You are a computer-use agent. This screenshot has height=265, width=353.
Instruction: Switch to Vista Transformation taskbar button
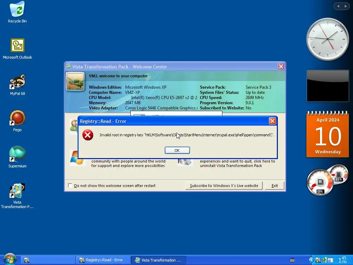click(159, 260)
